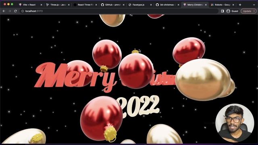
Task: Reload the localhost page
Action: [15, 11]
